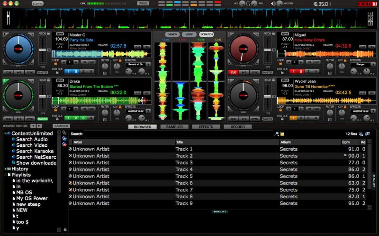
Task: Toggle key lock on Drake deck
Action: (120, 107)
